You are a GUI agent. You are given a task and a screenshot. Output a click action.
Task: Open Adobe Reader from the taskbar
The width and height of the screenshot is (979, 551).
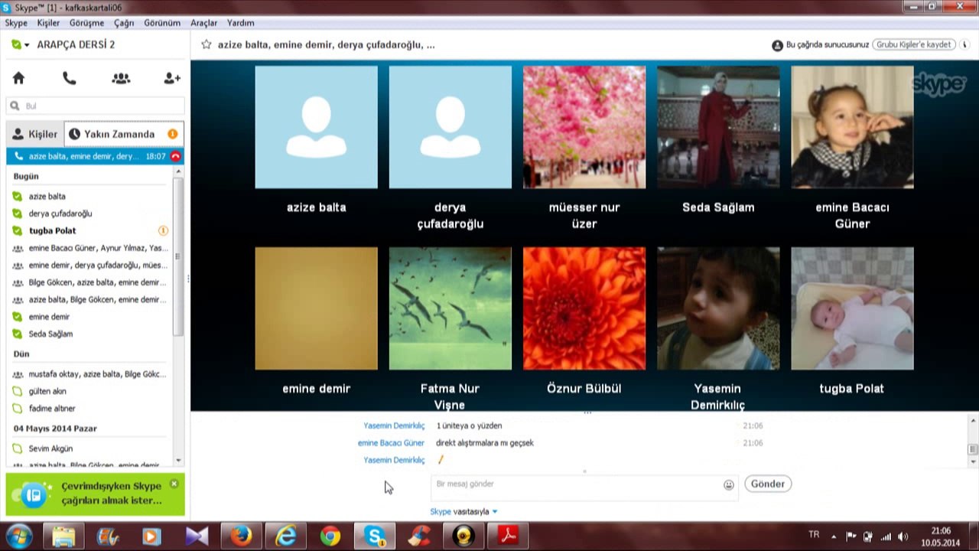[509, 536]
